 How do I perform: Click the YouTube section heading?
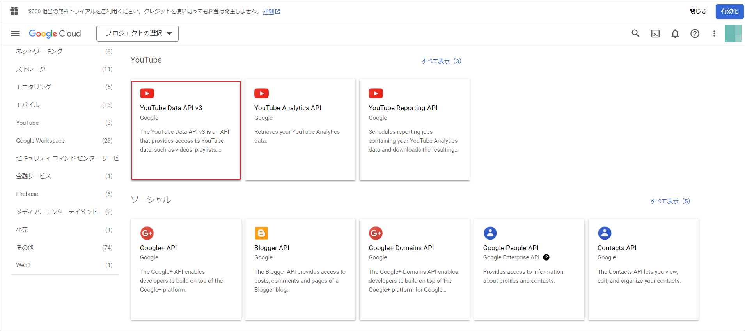point(146,60)
